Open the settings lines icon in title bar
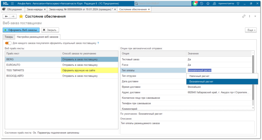Image resolution: width=262 pixels, height=140 pixels. point(238,4)
